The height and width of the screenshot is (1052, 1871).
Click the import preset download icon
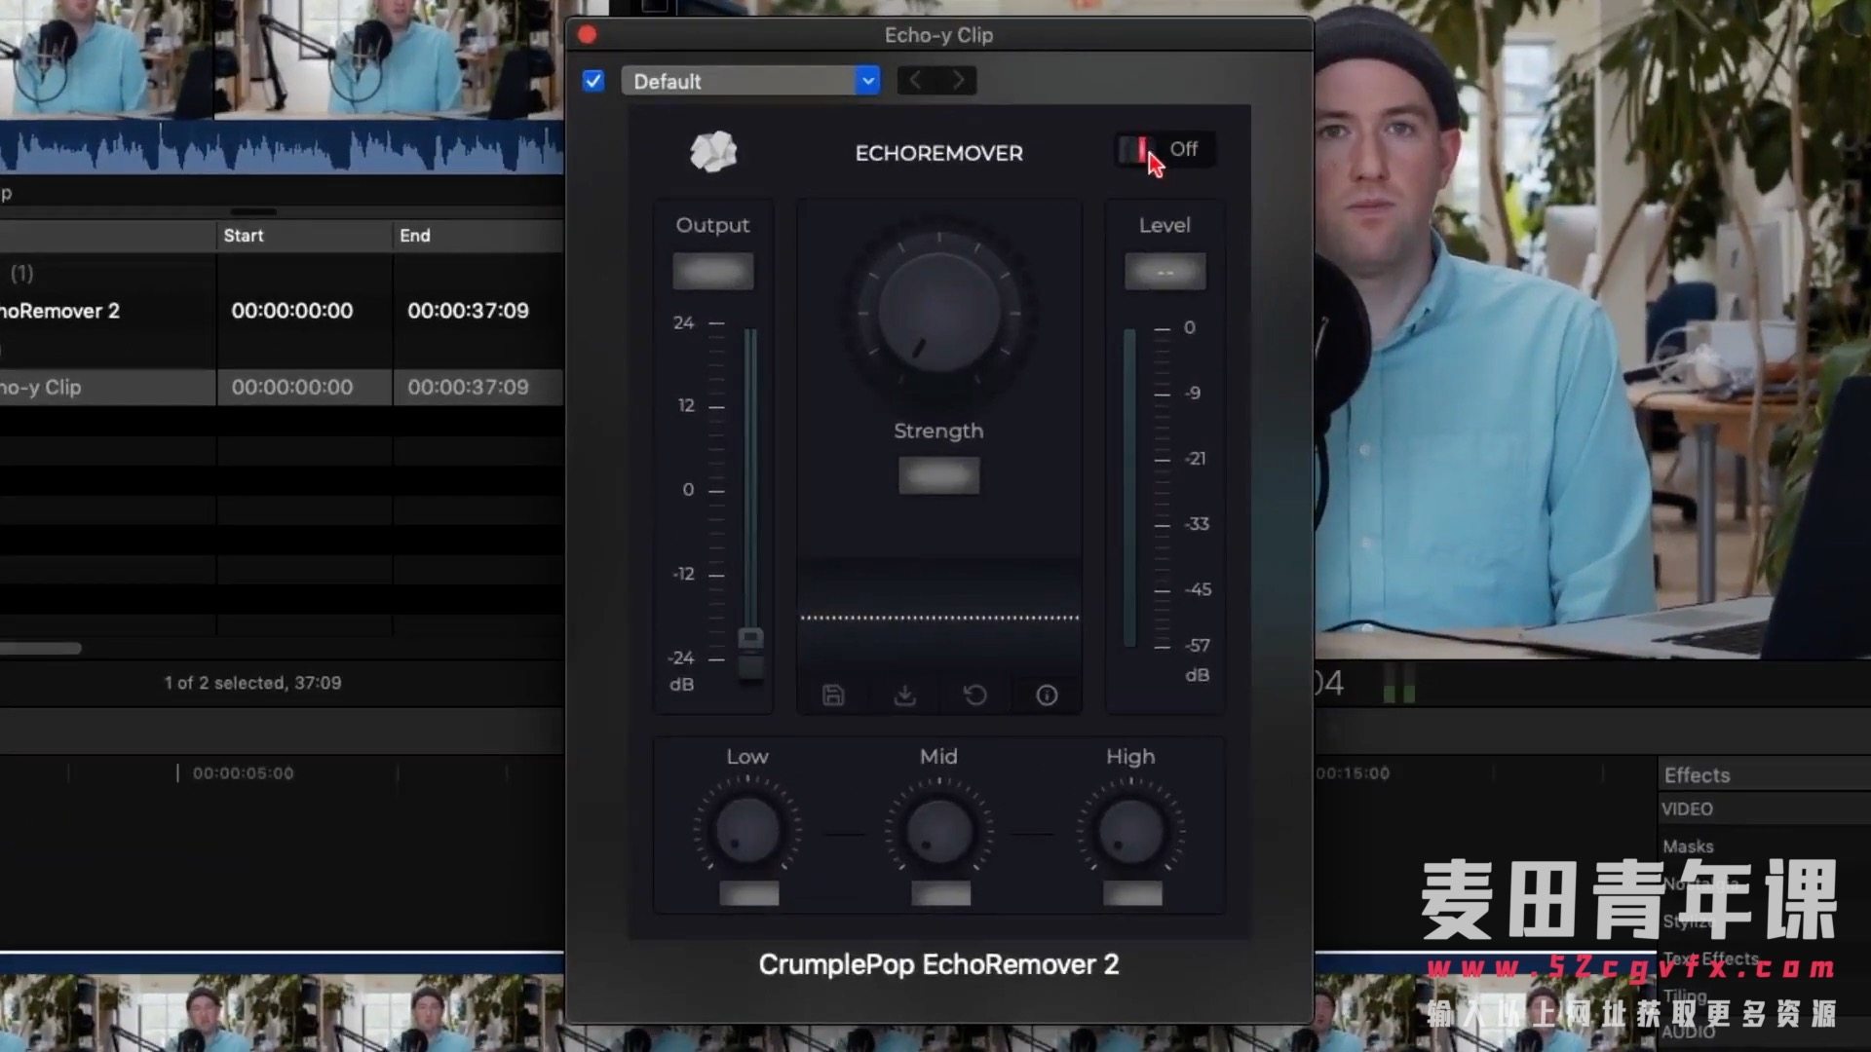click(x=904, y=695)
